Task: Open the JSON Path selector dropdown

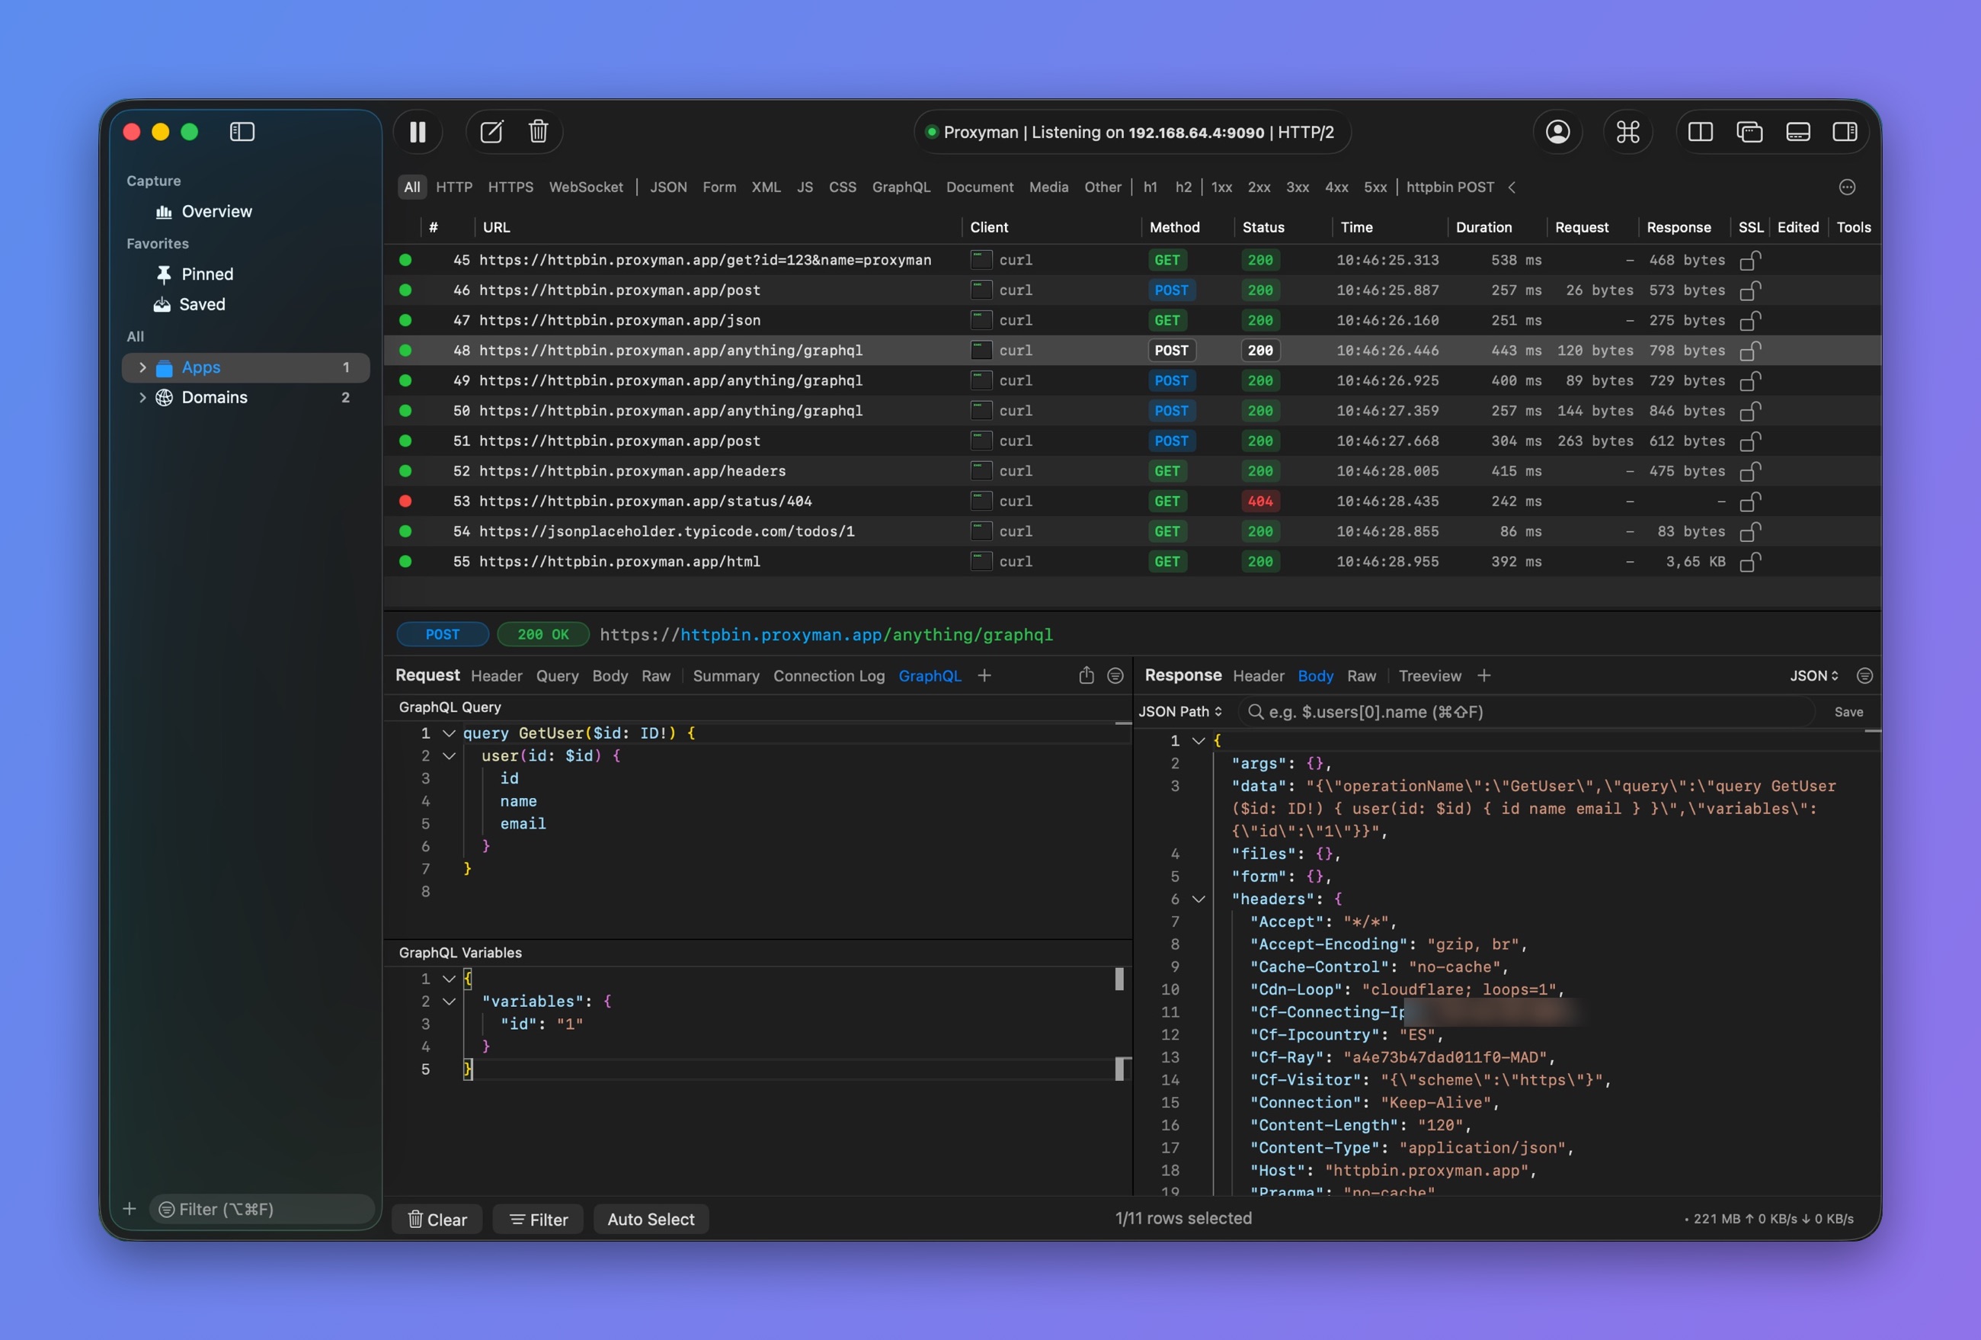Action: (x=1180, y=711)
